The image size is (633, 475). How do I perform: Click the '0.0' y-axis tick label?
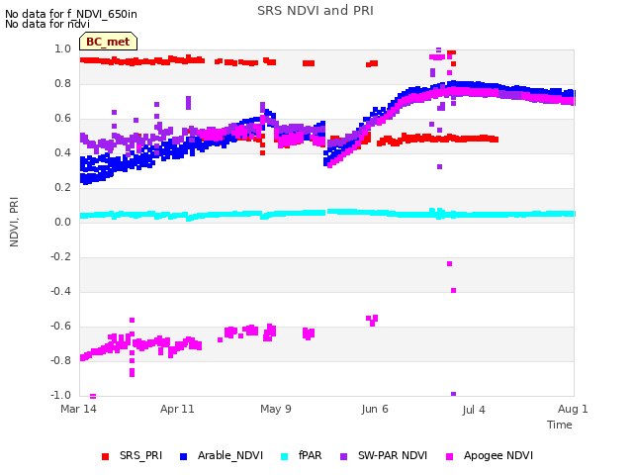(62, 222)
